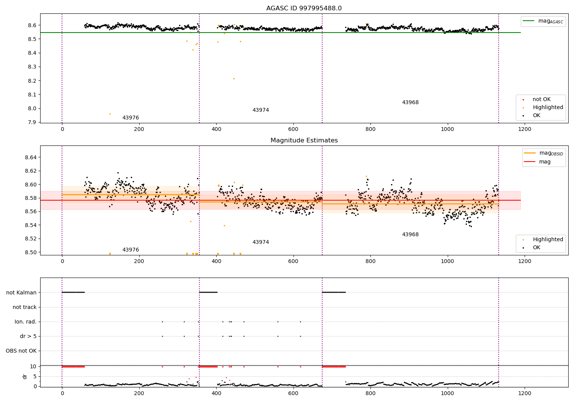Click the "Ion. rad." row label
Viewport: 574px width, 402px height.
click(26, 322)
